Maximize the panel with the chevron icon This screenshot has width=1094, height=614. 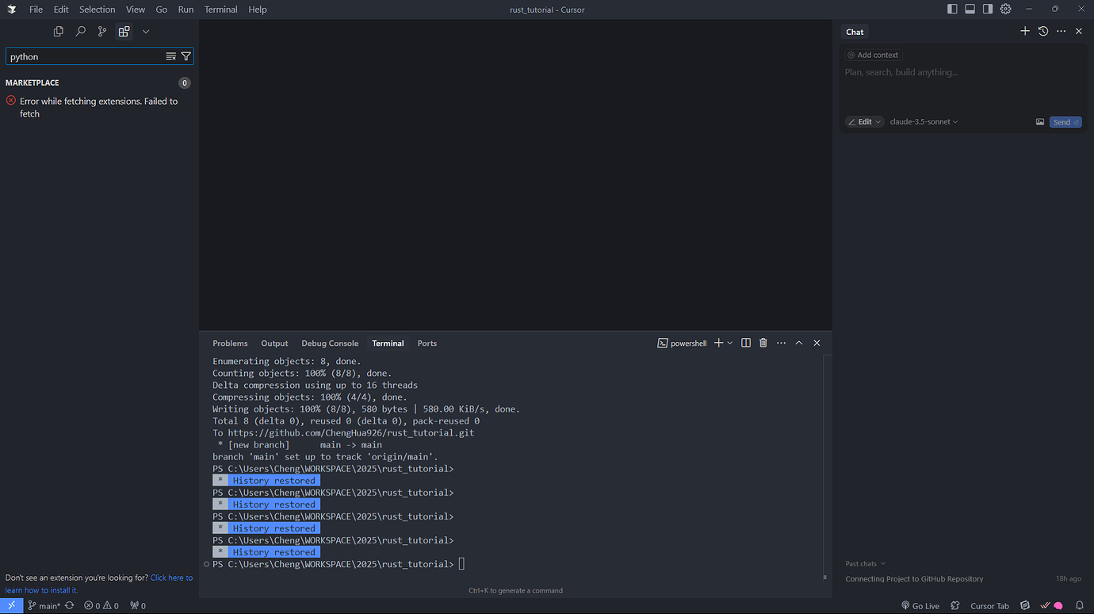pyautogui.click(x=798, y=343)
